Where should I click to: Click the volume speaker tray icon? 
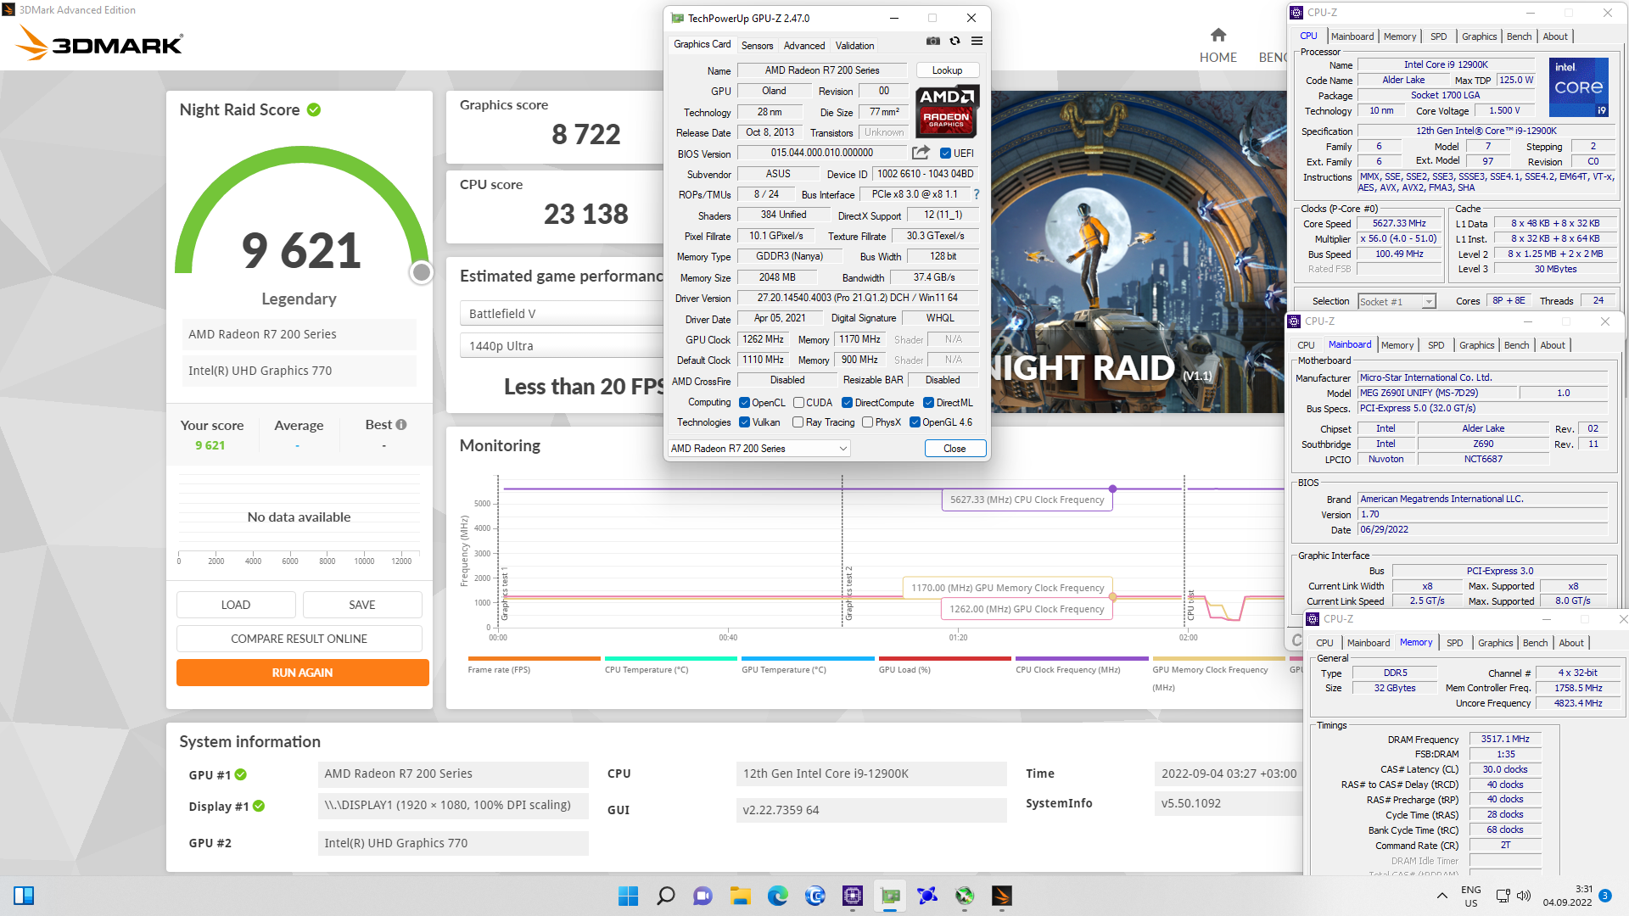1524,896
